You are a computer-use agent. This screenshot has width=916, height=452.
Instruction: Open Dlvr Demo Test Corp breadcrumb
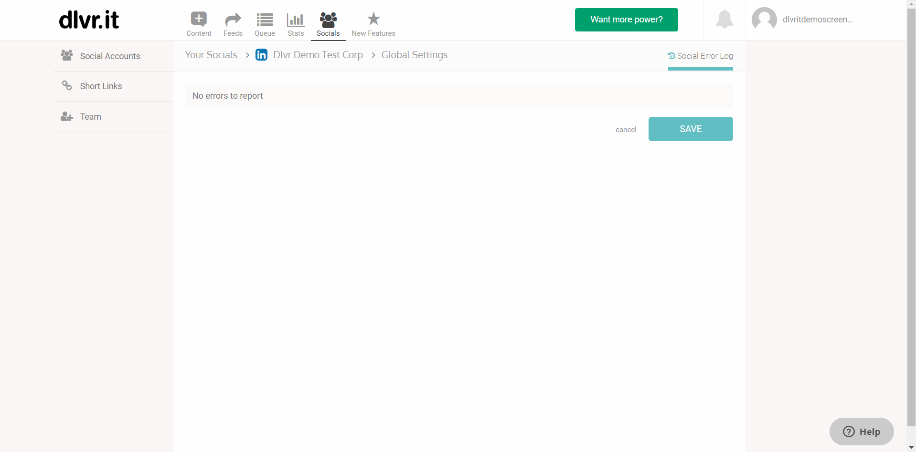(x=318, y=55)
